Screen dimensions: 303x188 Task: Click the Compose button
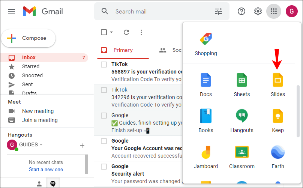click(x=28, y=38)
